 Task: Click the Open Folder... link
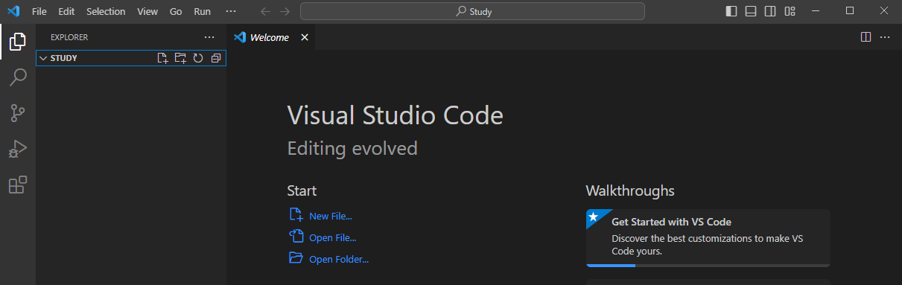[x=339, y=260]
